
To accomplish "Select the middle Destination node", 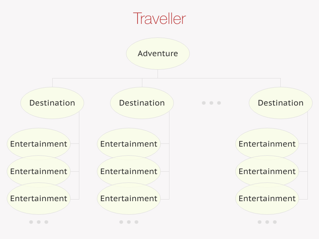I will [142, 103].
